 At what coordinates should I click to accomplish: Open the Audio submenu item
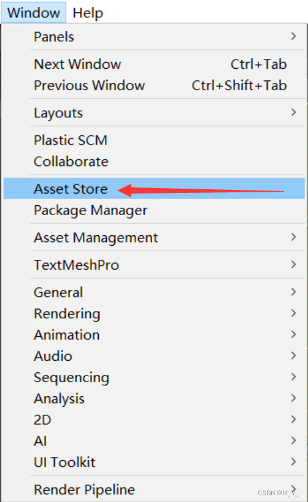154,356
